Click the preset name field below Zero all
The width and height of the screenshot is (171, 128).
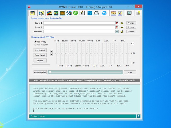(41, 66)
